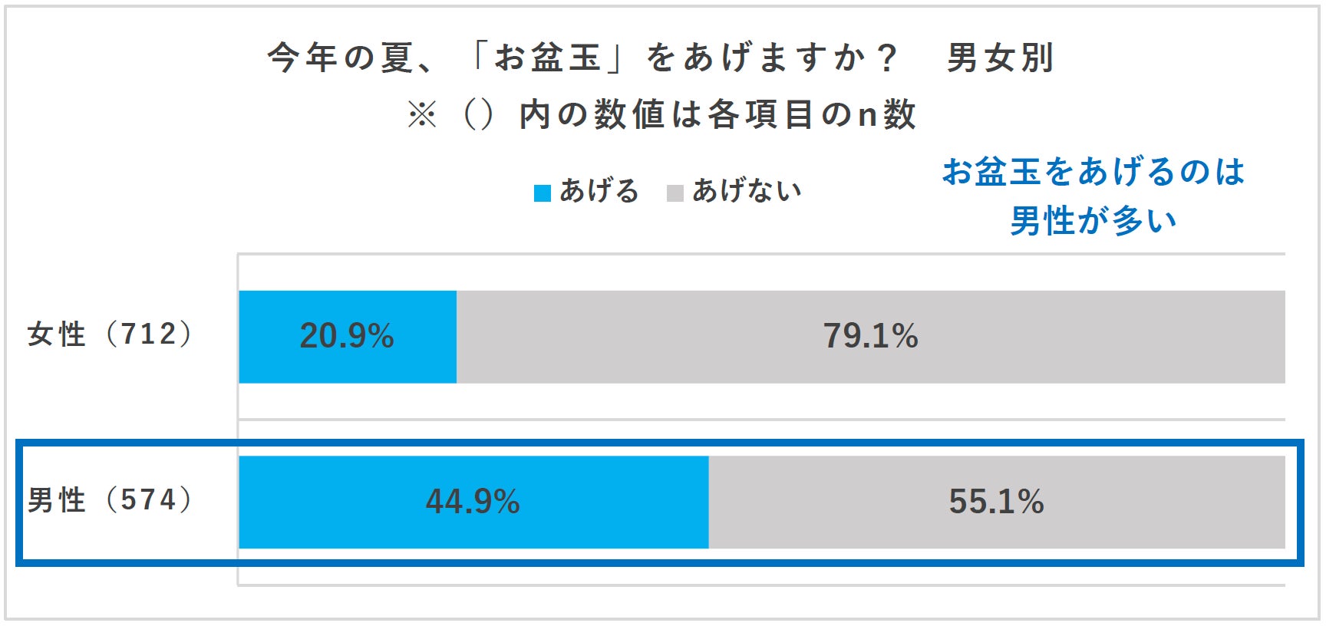The image size is (1326, 626).
Task: Select the 女性（712） category label
Action: (110, 334)
